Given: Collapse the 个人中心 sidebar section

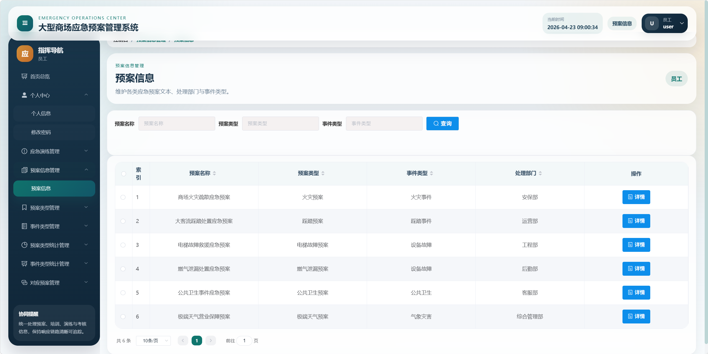Looking at the screenshot, I should pyautogui.click(x=86, y=95).
